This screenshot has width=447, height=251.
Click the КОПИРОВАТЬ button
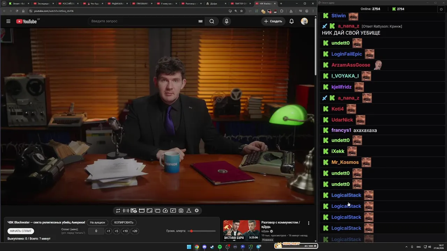(124, 222)
